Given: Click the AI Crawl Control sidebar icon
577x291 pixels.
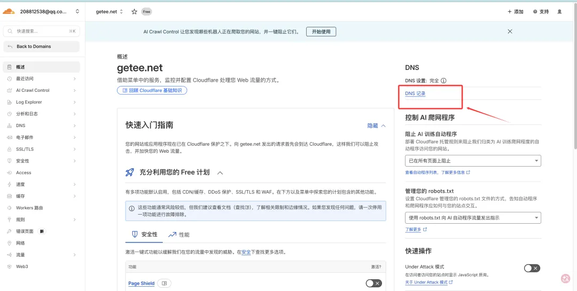Looking at the screenshot, I should (10, 90).
